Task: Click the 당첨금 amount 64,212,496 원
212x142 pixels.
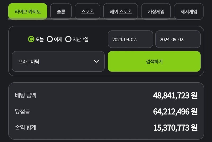Action: point(175,112)
